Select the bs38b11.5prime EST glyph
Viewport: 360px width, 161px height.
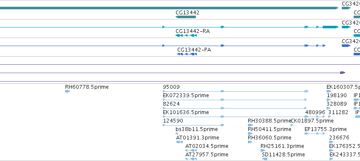click(x=176, y=134)
